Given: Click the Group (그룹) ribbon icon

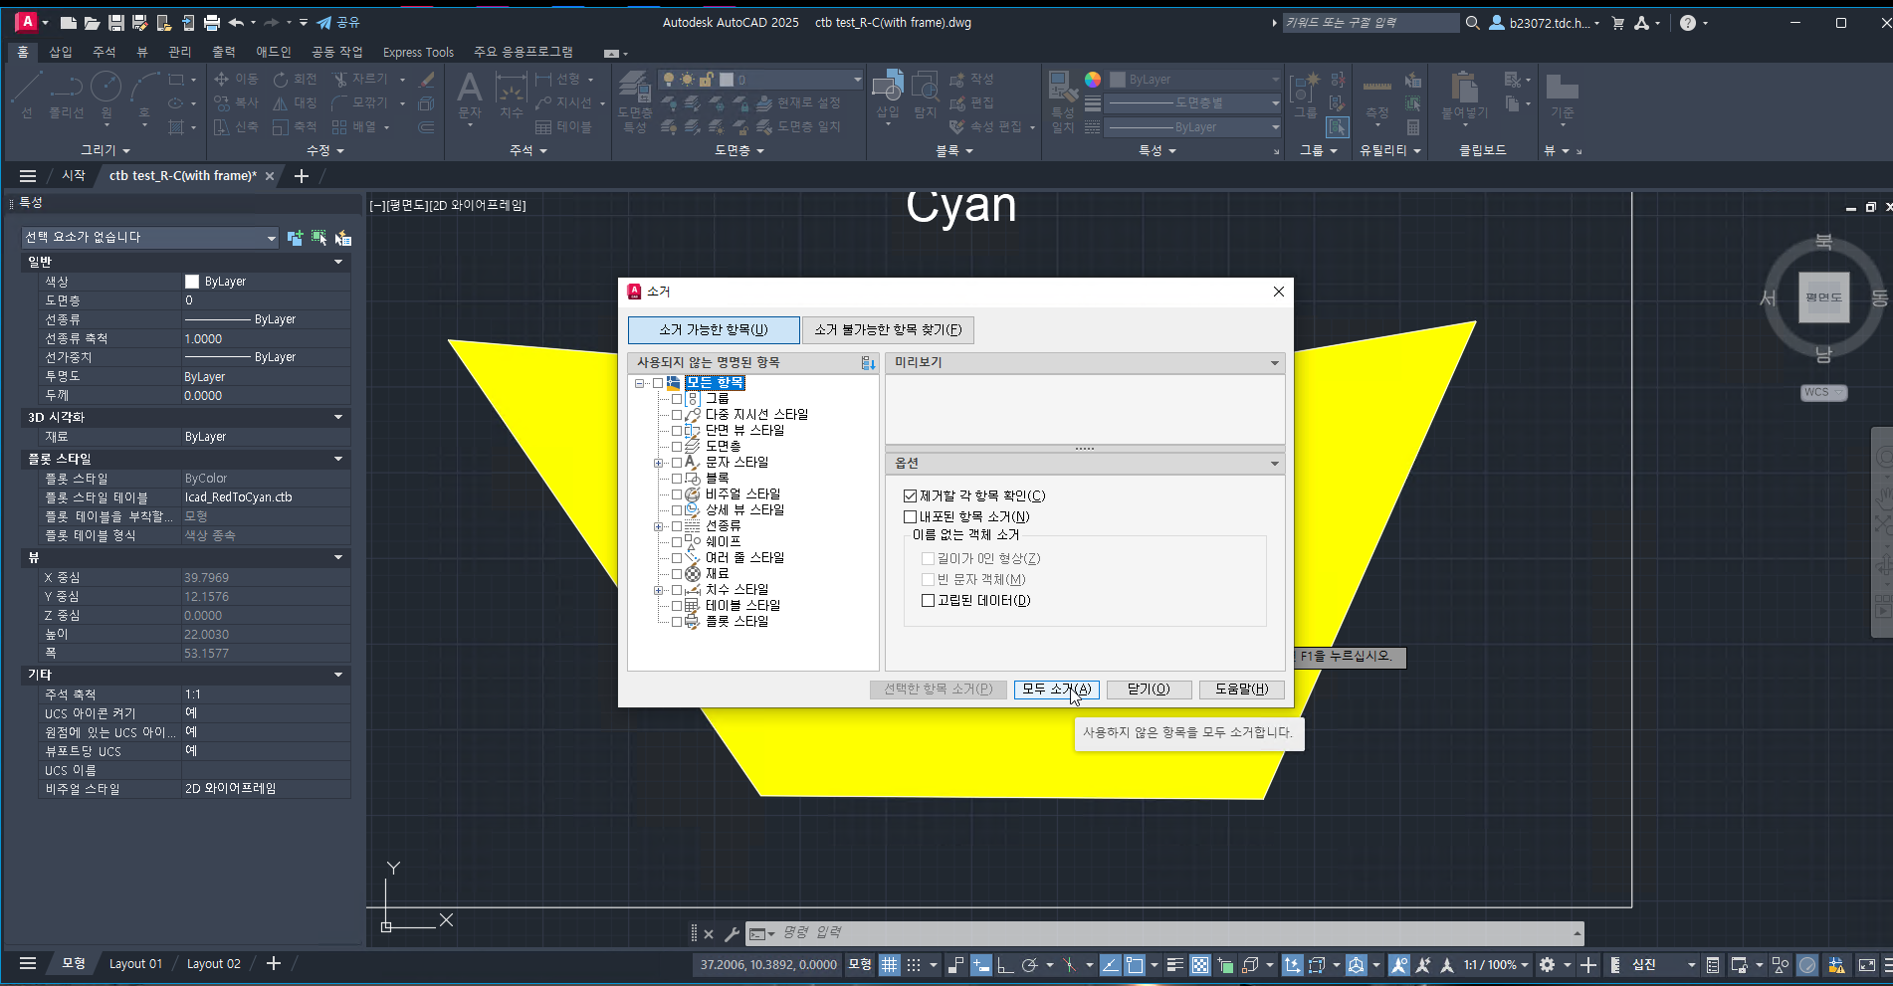Looking at the screenshot, I should 1305,96.
